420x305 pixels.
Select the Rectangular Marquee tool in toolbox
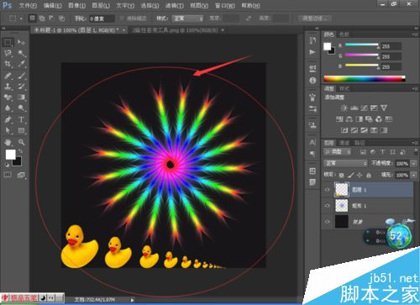[x=8, y=42]
